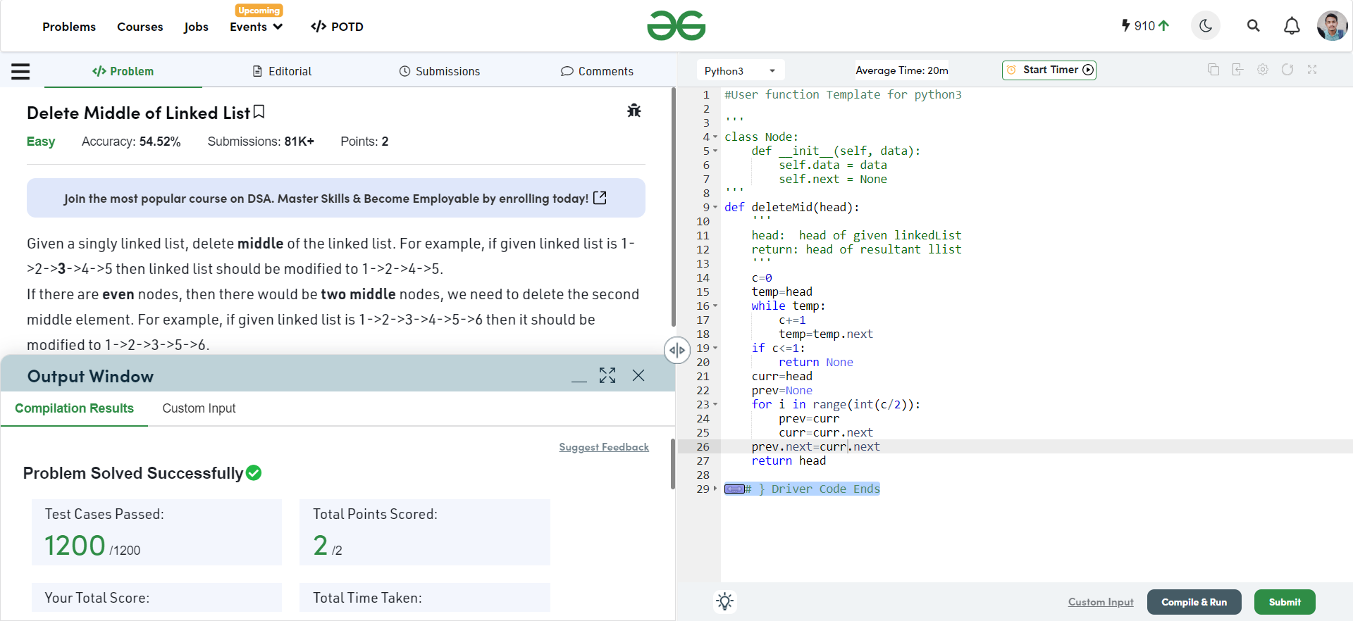Click the export code icon in editor toolbar
This screenshot has height=621, width=1353.
pos(1237,70)
